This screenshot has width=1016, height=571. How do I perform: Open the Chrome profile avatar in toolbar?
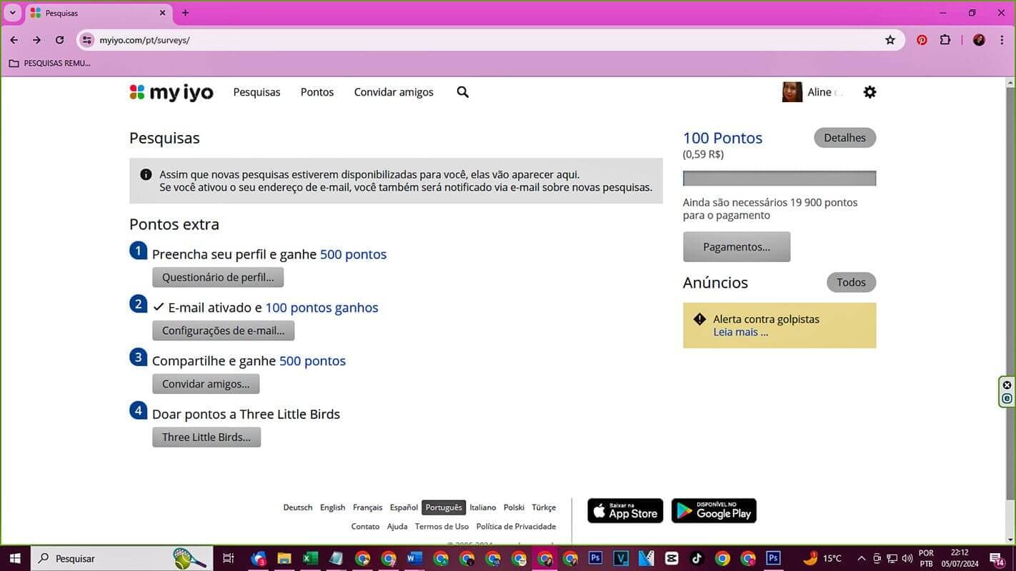coord(980,40)
